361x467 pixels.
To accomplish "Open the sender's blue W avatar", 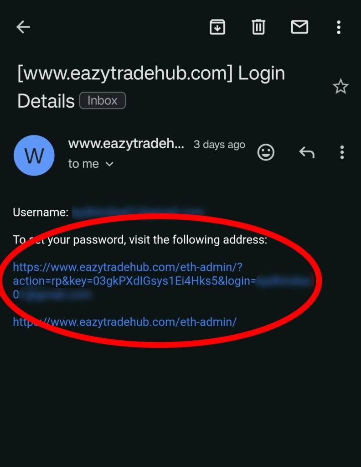I will 34,155.
